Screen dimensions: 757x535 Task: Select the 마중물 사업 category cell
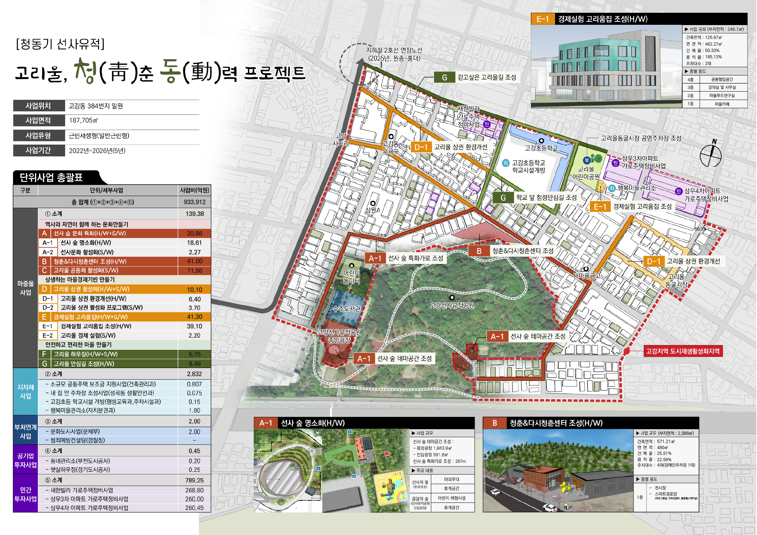(25, 288)
